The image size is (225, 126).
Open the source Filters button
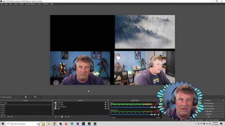(x=37, y=97)
